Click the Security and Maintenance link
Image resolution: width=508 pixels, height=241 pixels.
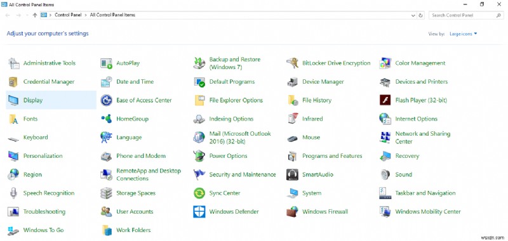click(243, 174)
